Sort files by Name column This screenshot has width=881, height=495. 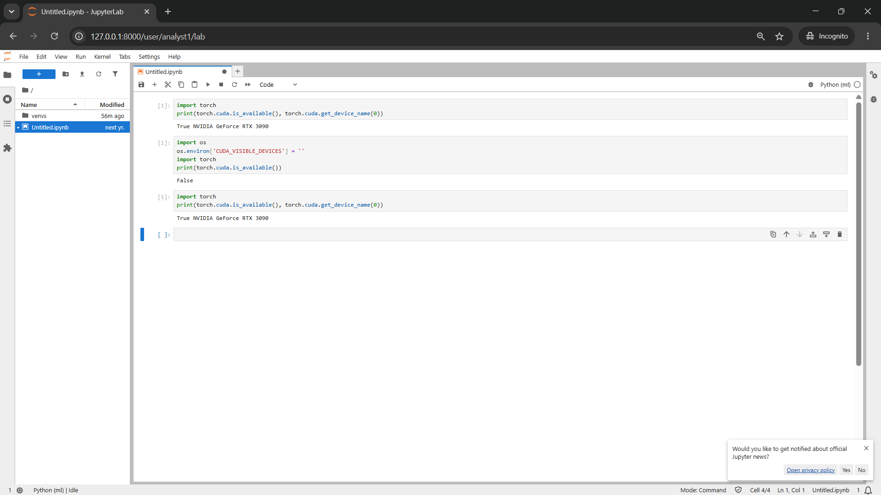[x=50, y=105]
